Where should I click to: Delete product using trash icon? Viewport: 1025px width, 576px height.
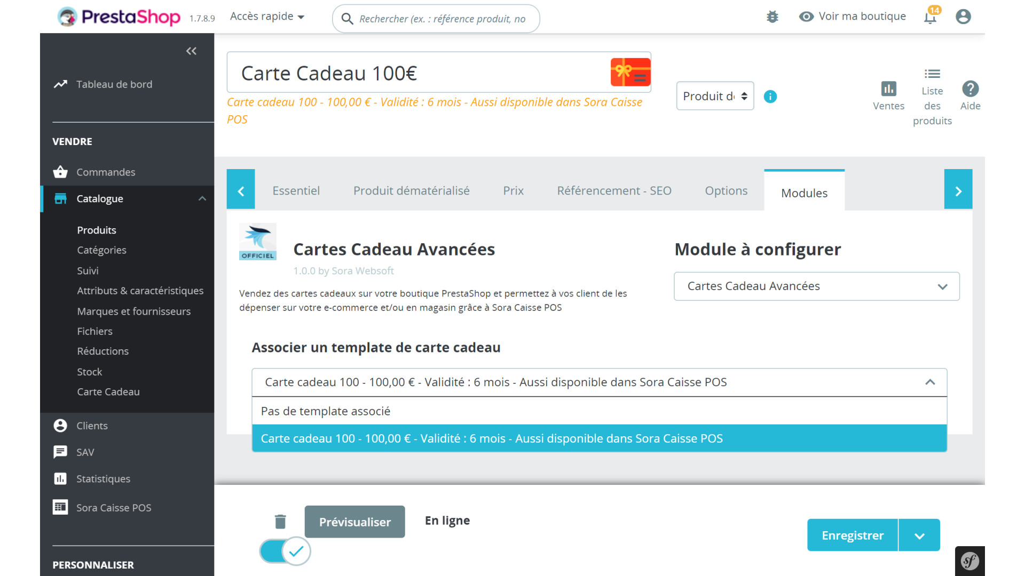(280, 521)
